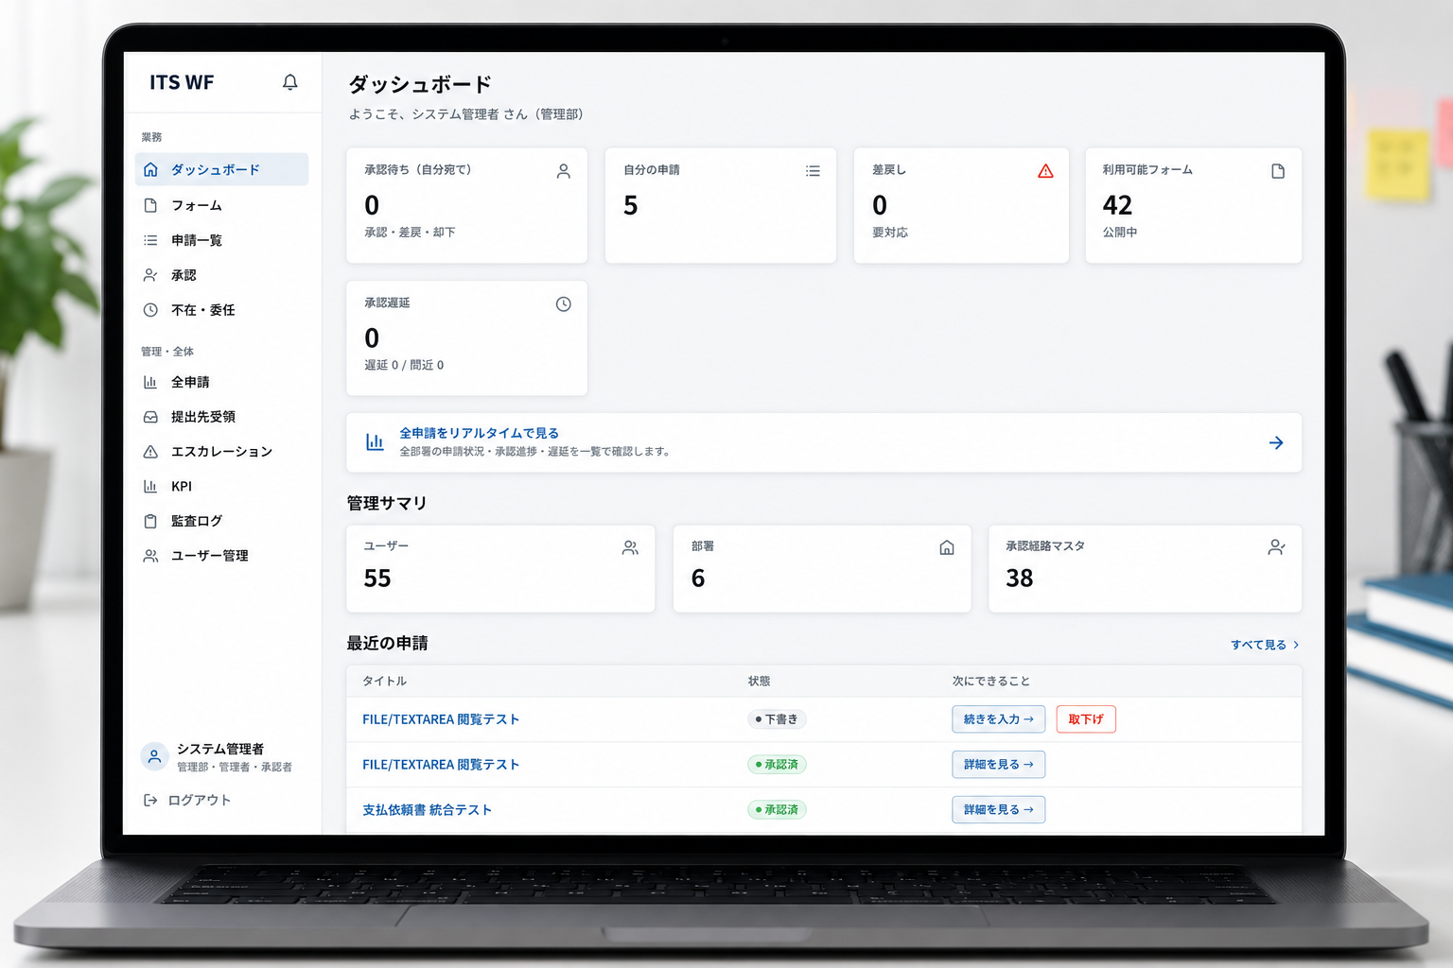The image size is (1453, 968).
Task: Click the value 38 in 承認経路マスタ card
Action: coord(1020,579)
